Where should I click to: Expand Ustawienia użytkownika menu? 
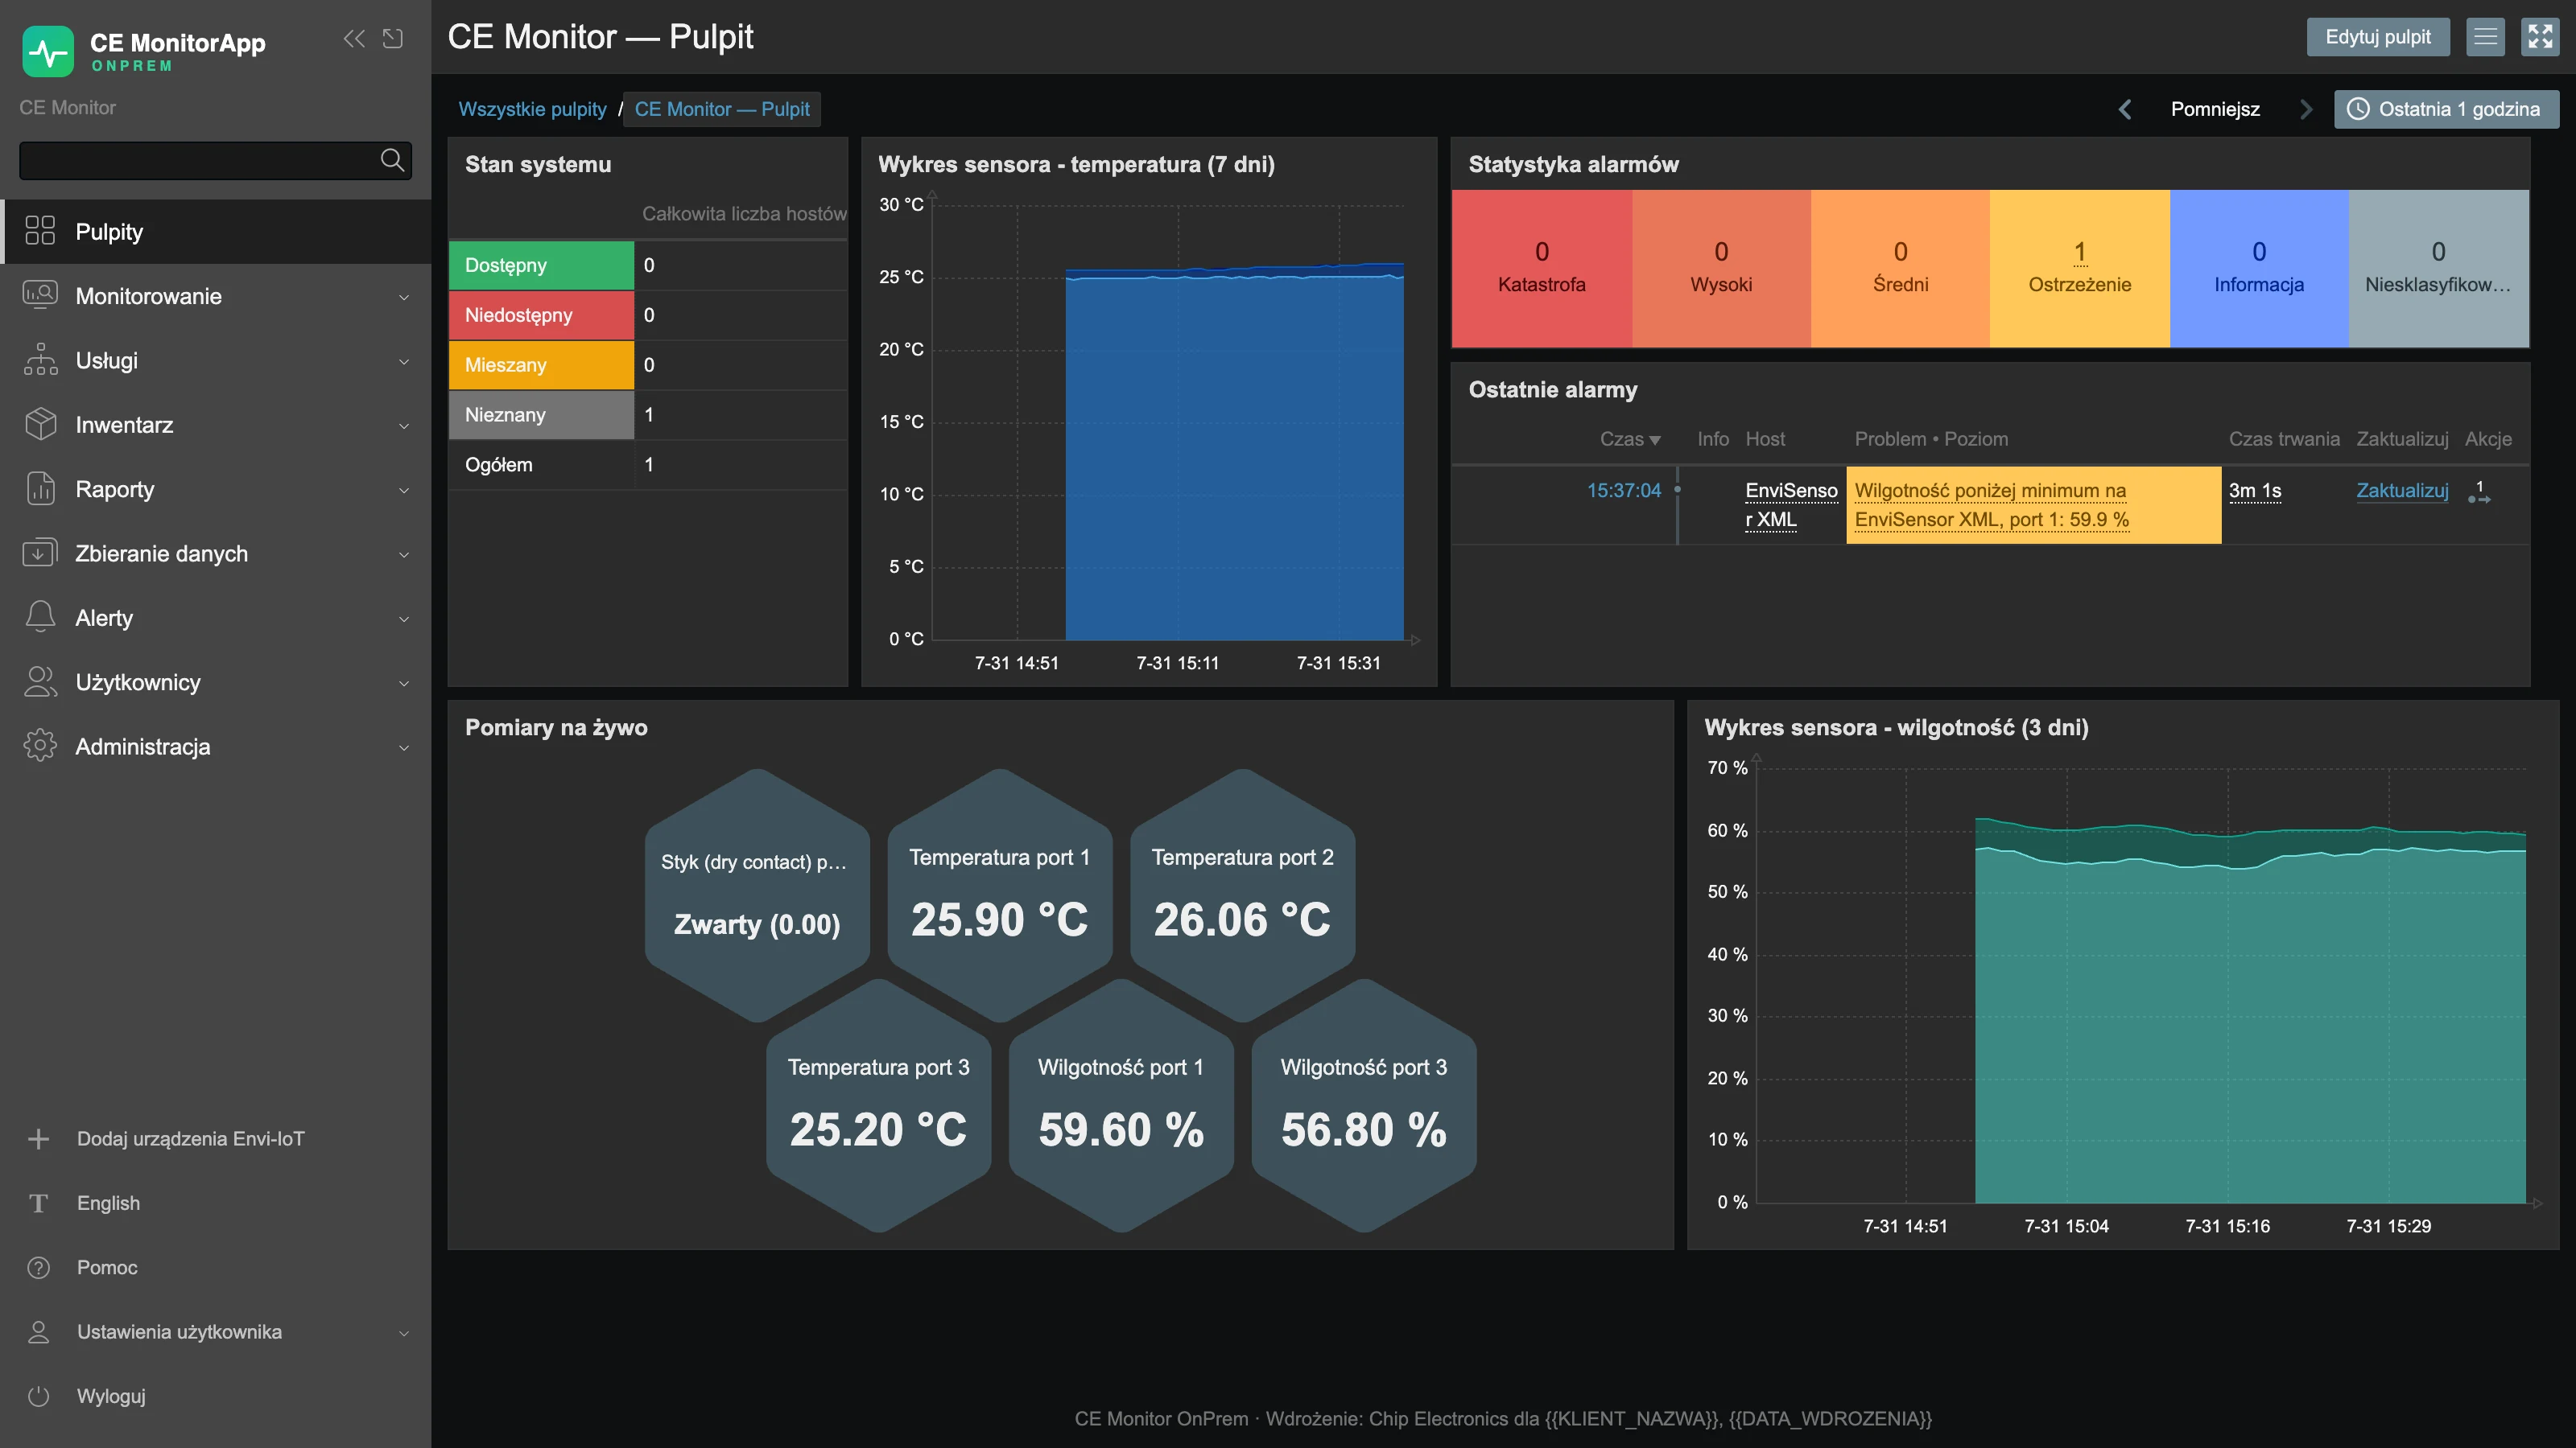216,1332
